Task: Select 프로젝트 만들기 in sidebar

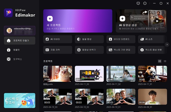Action: [x=20, y=40]
